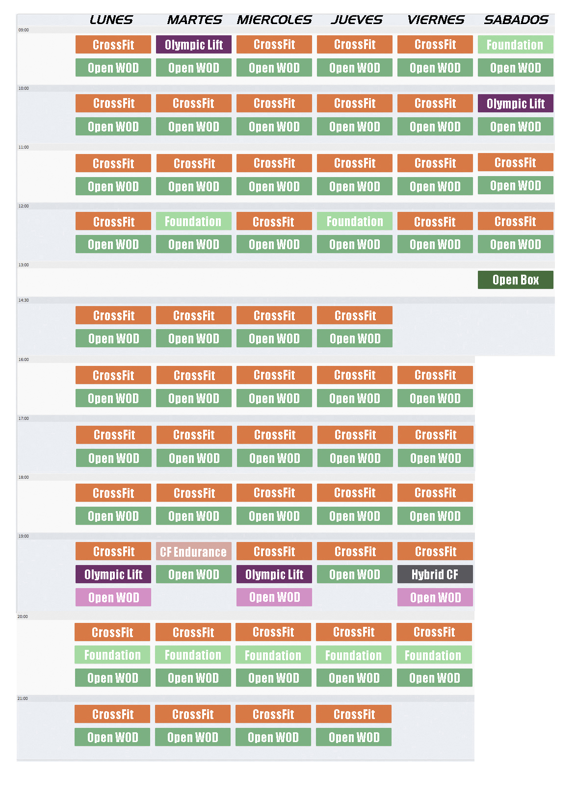
Task: Click the pink Open WOD on Monday
Action: pyautogui.click(x=113, y=597)
